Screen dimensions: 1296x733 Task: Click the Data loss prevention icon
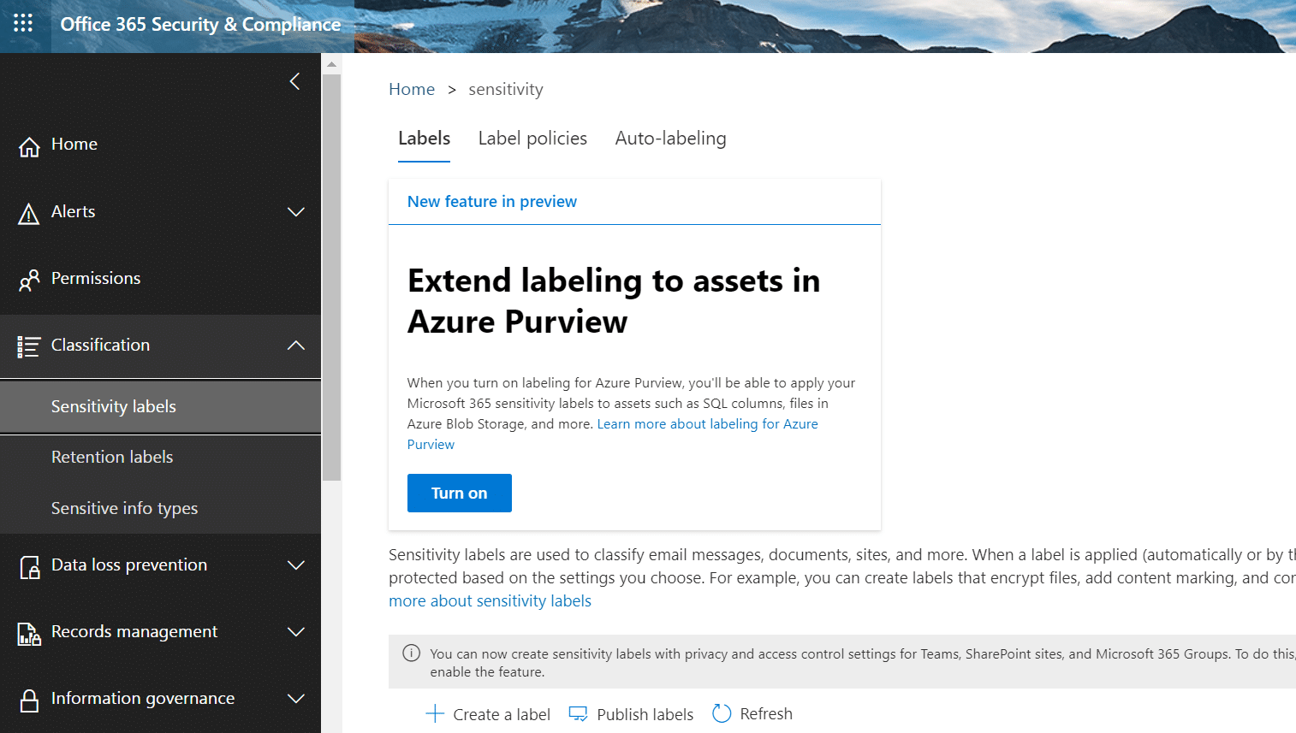click(x=29, y=567)
